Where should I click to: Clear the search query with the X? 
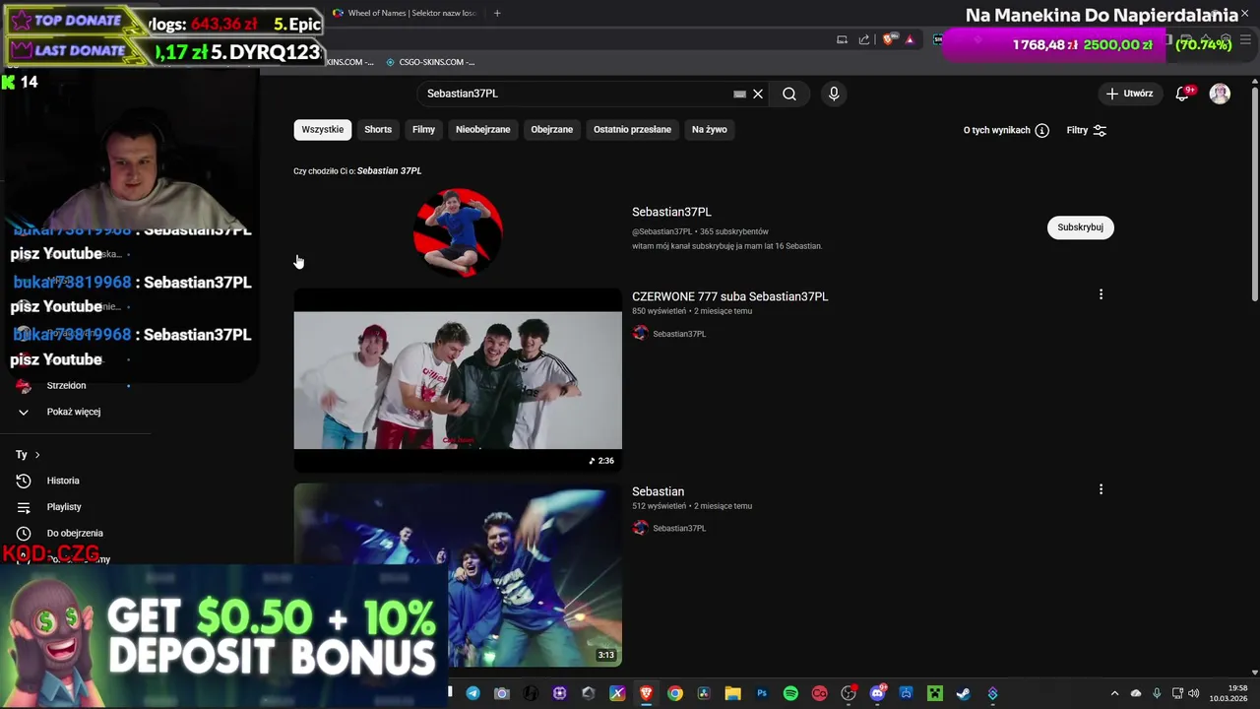758,94
